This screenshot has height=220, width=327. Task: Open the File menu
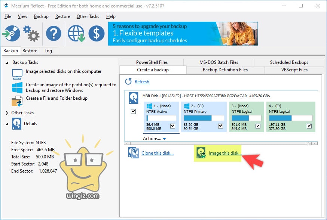click(x=8, y=16)
